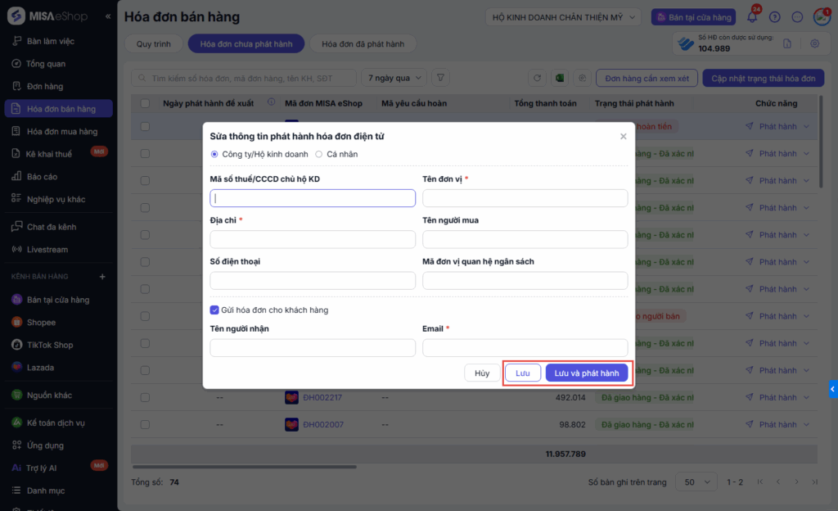Uncheck Gửi hóa đơn cho khách hàng
Image resolution: width=838 pixels, height=511 pixels.
point(214,310)
